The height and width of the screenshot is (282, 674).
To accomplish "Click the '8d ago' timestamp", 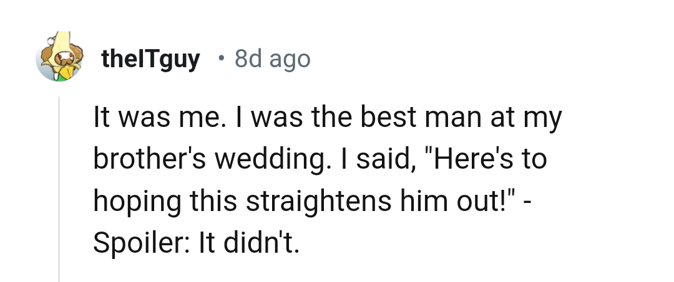I will tap(272, 59).
